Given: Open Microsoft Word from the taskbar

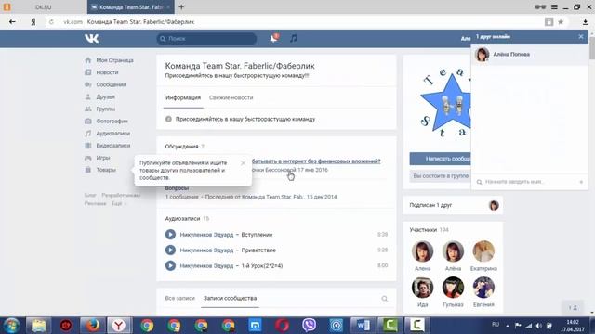Looking at the screenshot, I should (x=363, y=326).
